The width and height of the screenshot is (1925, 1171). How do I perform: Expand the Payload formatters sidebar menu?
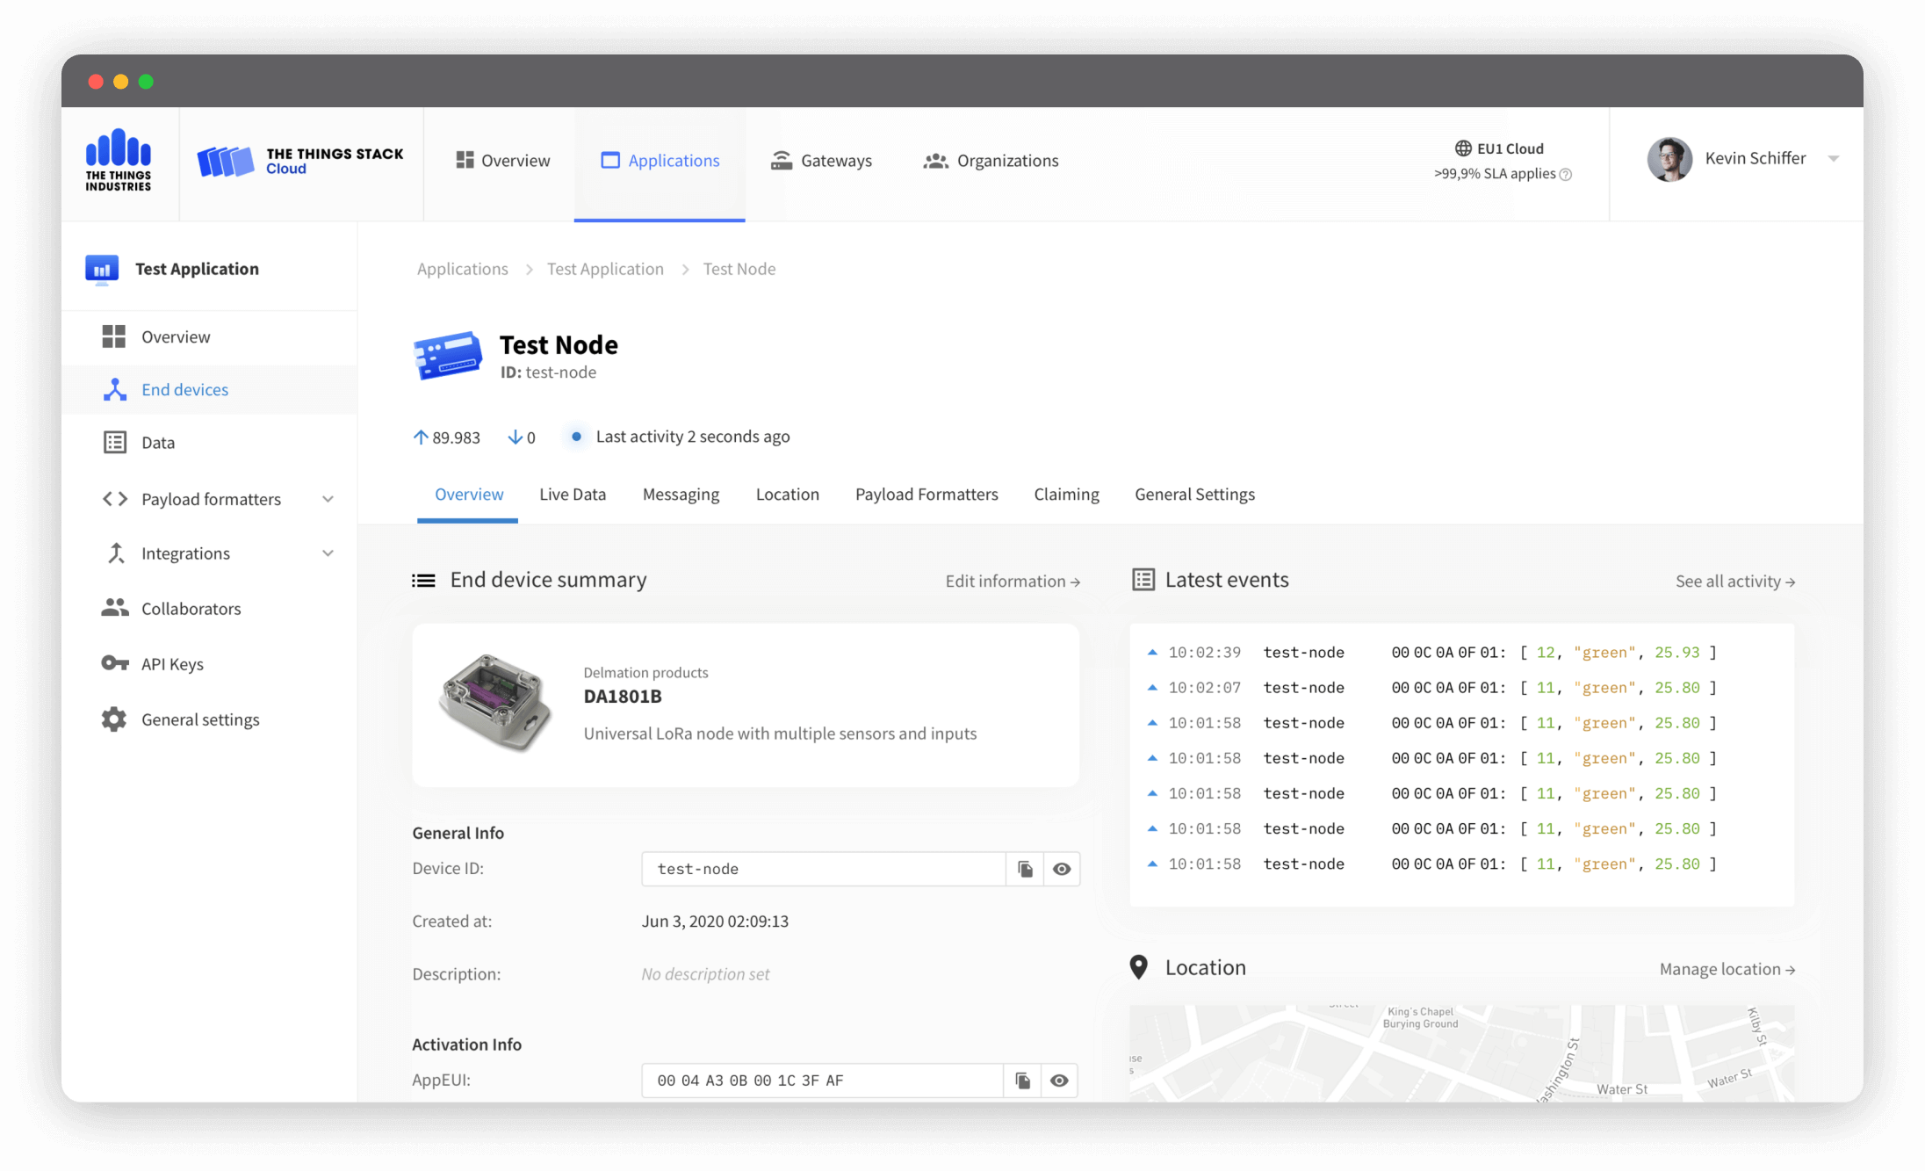tap(328, 499)
